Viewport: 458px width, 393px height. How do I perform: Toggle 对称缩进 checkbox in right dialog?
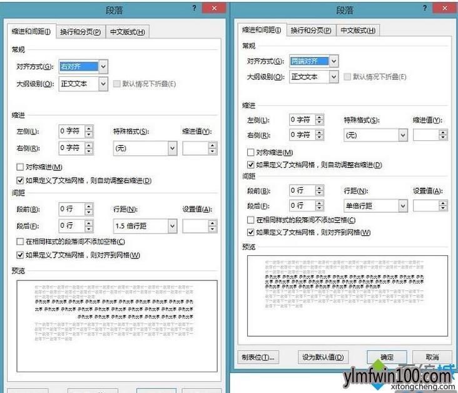251,152
